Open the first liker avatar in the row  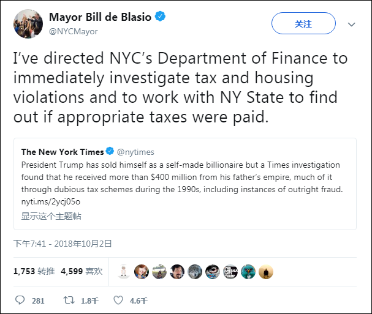(x=124, y=271)
